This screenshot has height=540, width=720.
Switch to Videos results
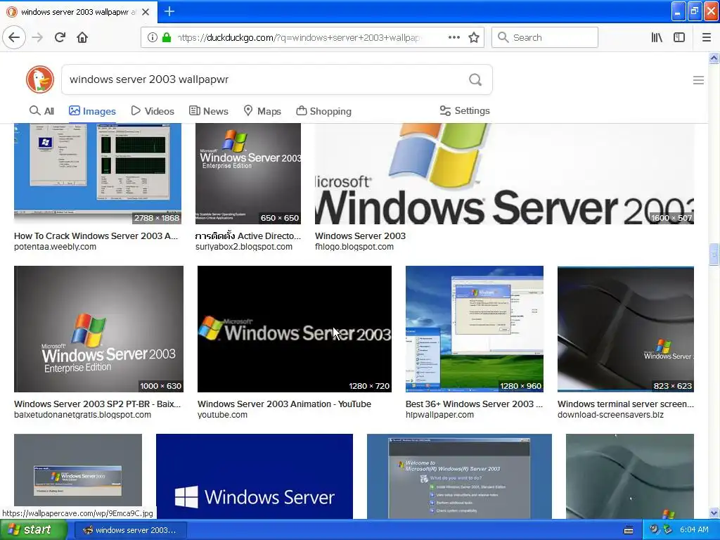point(153,111)
